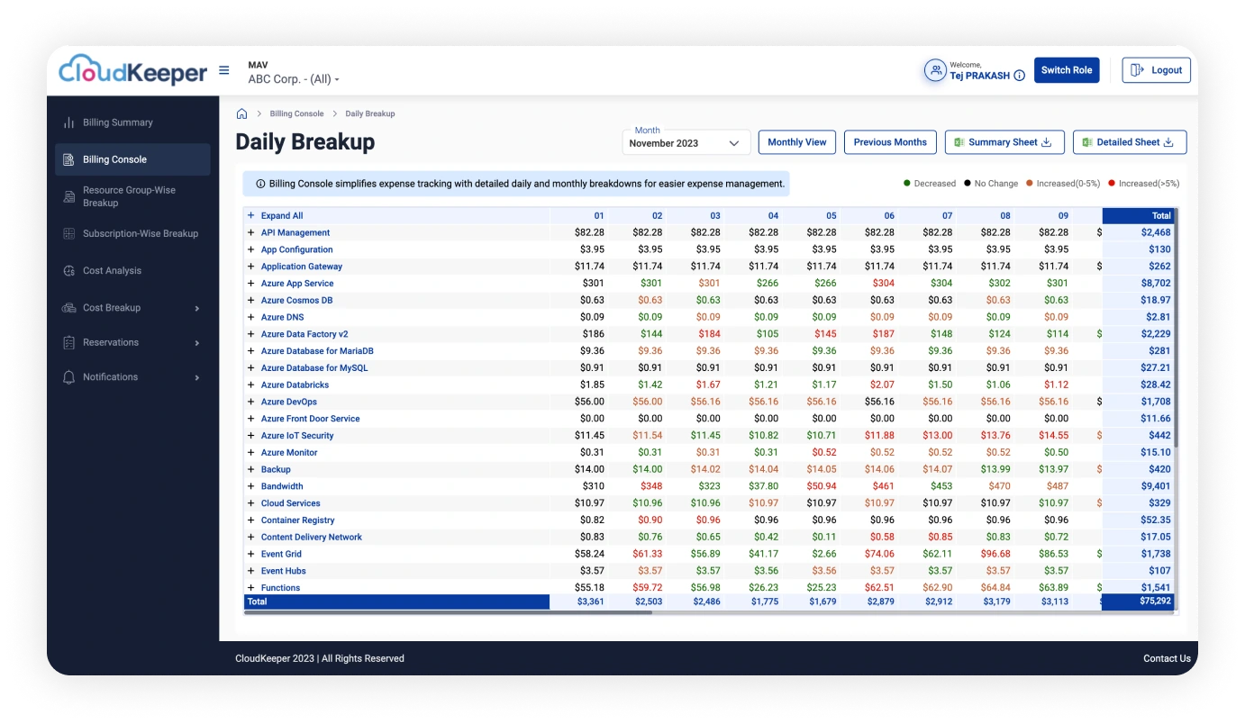Click the $3,361 day 01 total cell
Screen dimensions: 1245x724
coord(591,602)
